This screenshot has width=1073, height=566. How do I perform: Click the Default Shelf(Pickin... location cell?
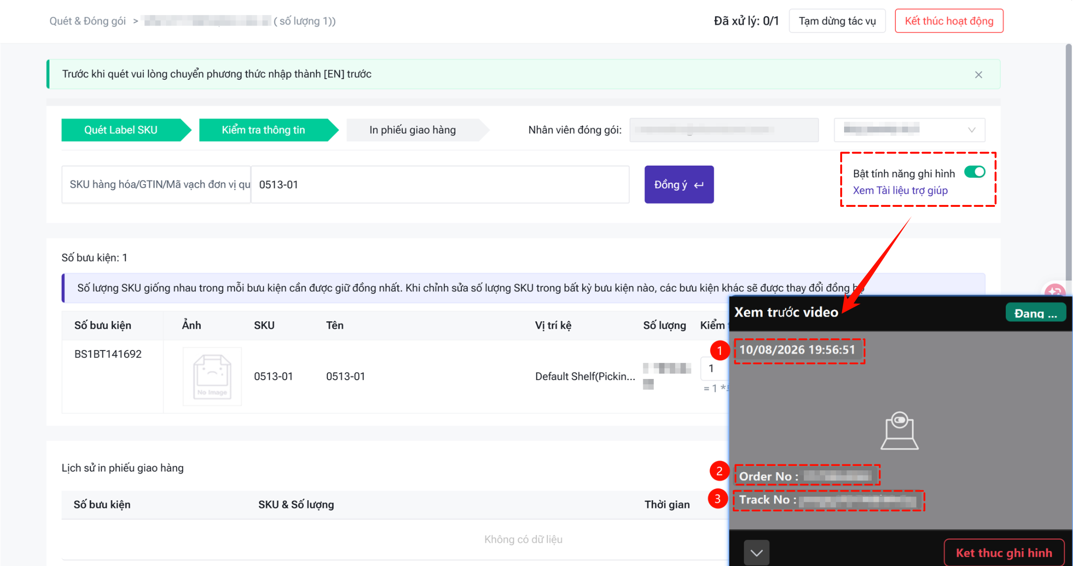coord(585,377)
